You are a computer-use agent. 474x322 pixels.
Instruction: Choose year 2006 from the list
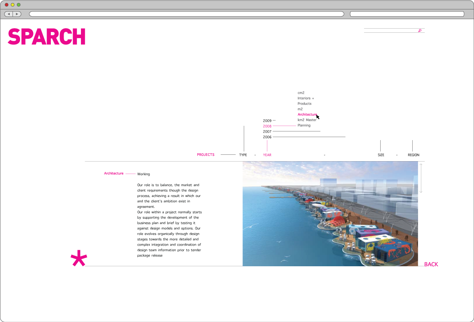[x=267, y=137]
